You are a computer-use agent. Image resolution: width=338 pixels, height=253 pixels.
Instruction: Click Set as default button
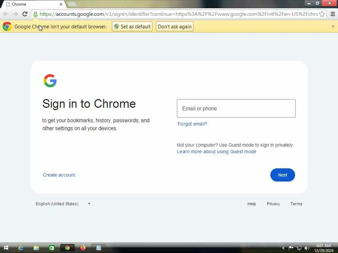pos(132,26)
